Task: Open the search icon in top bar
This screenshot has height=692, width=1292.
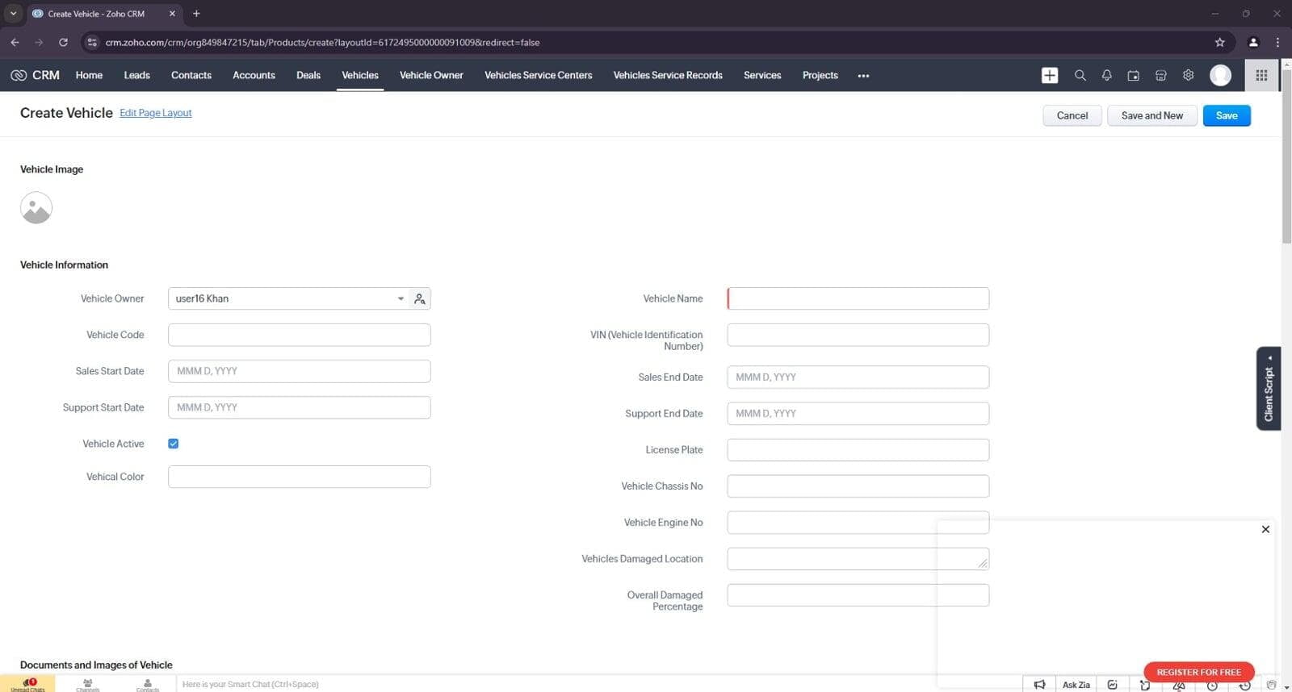Action: [x=1080, y=75]
